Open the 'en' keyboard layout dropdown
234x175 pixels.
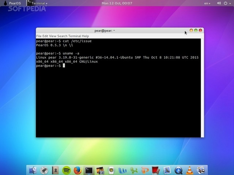click(207, 3)
